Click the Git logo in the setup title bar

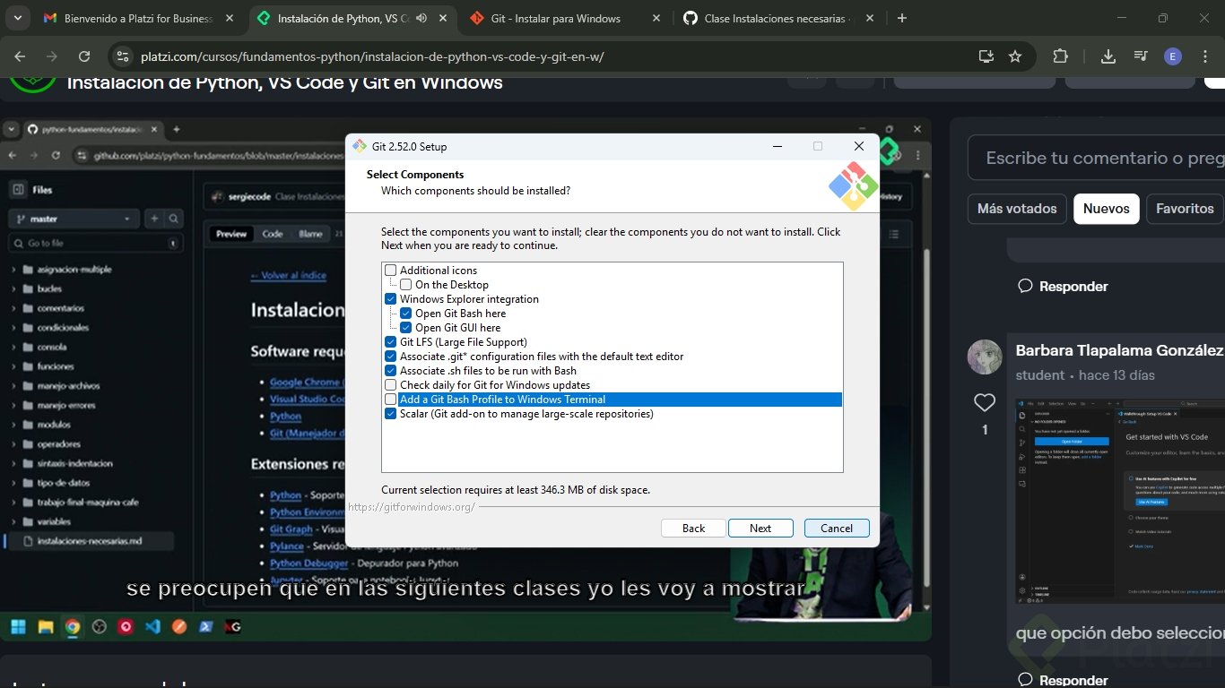(359, 146)
